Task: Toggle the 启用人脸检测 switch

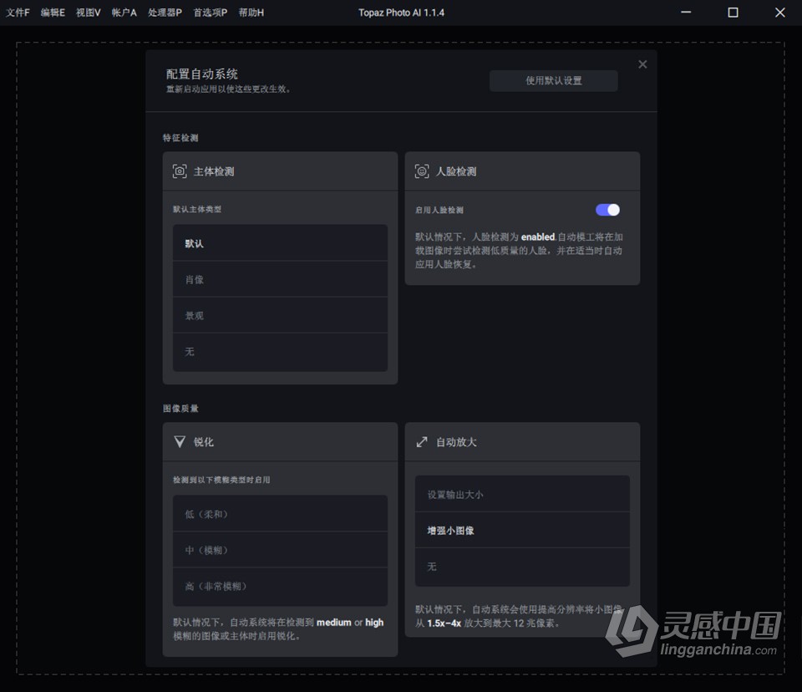Action: [x=607, y=210]
